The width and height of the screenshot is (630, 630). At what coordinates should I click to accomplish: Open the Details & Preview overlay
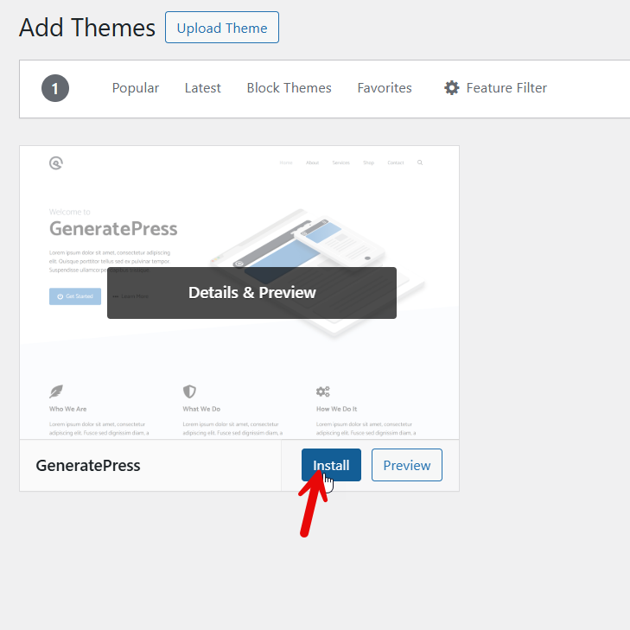tap(252, 293)
